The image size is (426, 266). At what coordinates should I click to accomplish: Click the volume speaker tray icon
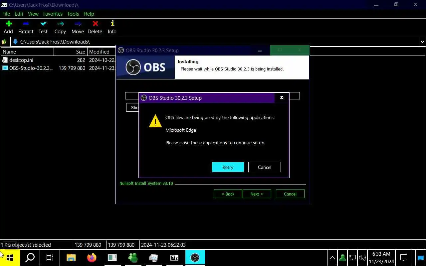362,258
